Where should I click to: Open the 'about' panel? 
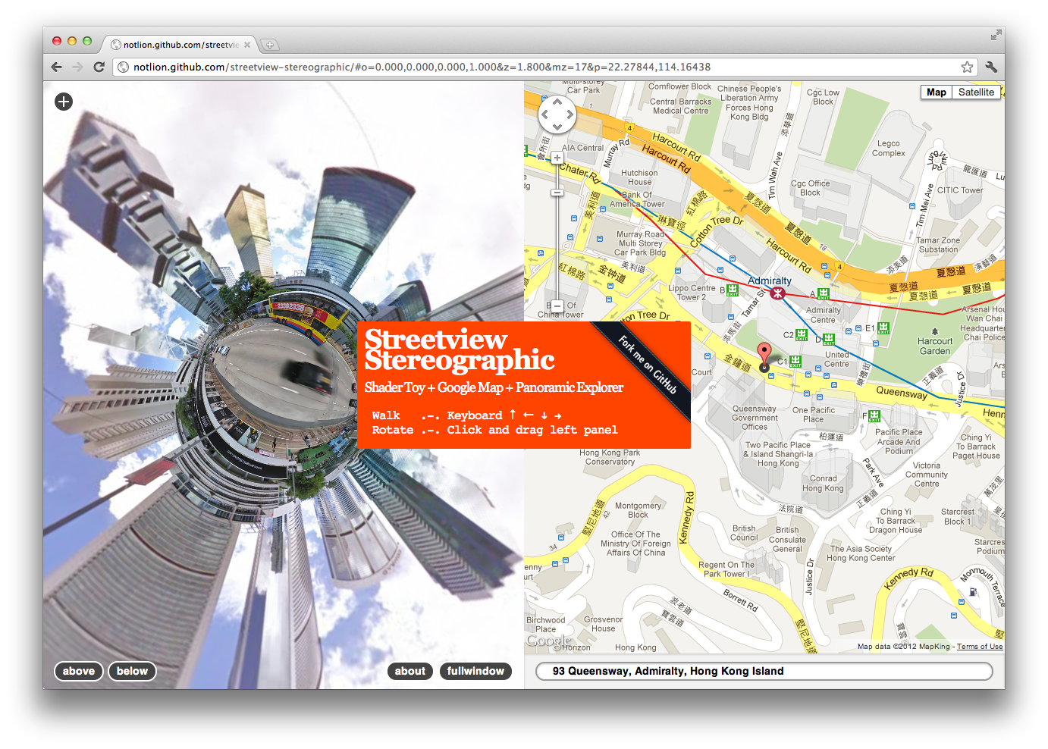click(410, 671)
